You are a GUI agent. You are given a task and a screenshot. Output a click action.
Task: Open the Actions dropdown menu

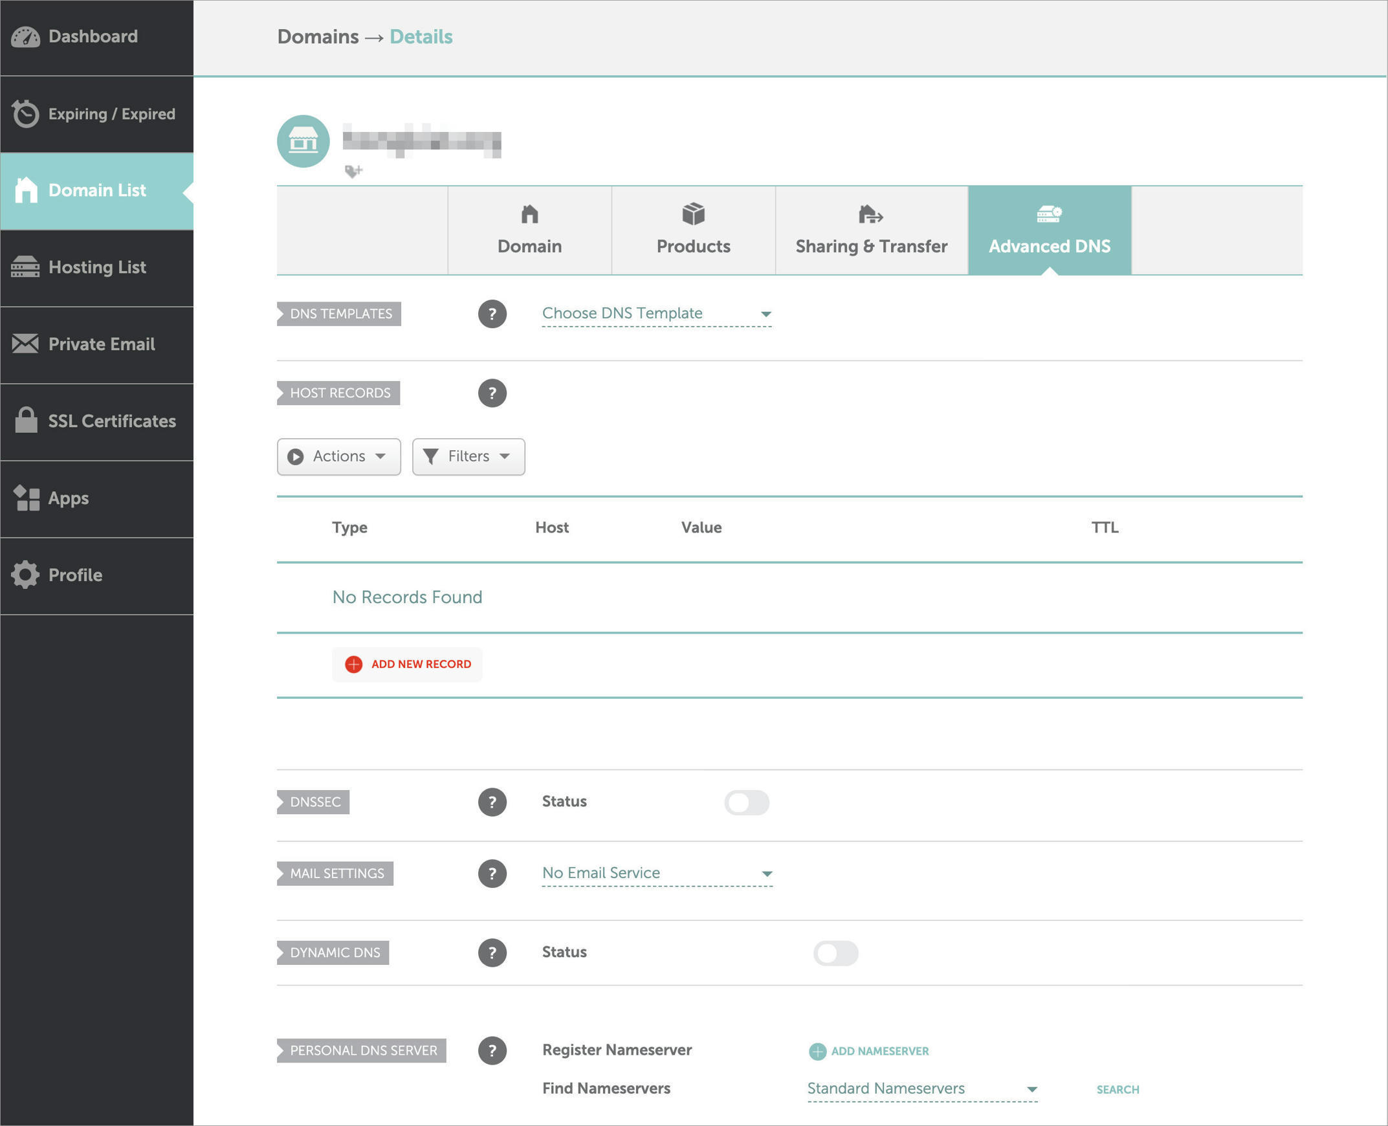pyautogui.click(x=336, y=456)
